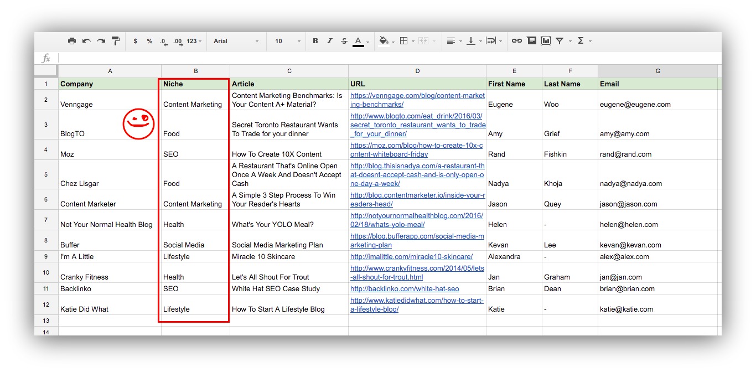The height and width of the screenshot is (372, 756).
Task: Click the Insert chart icon
Action: (x=546, y=41)
